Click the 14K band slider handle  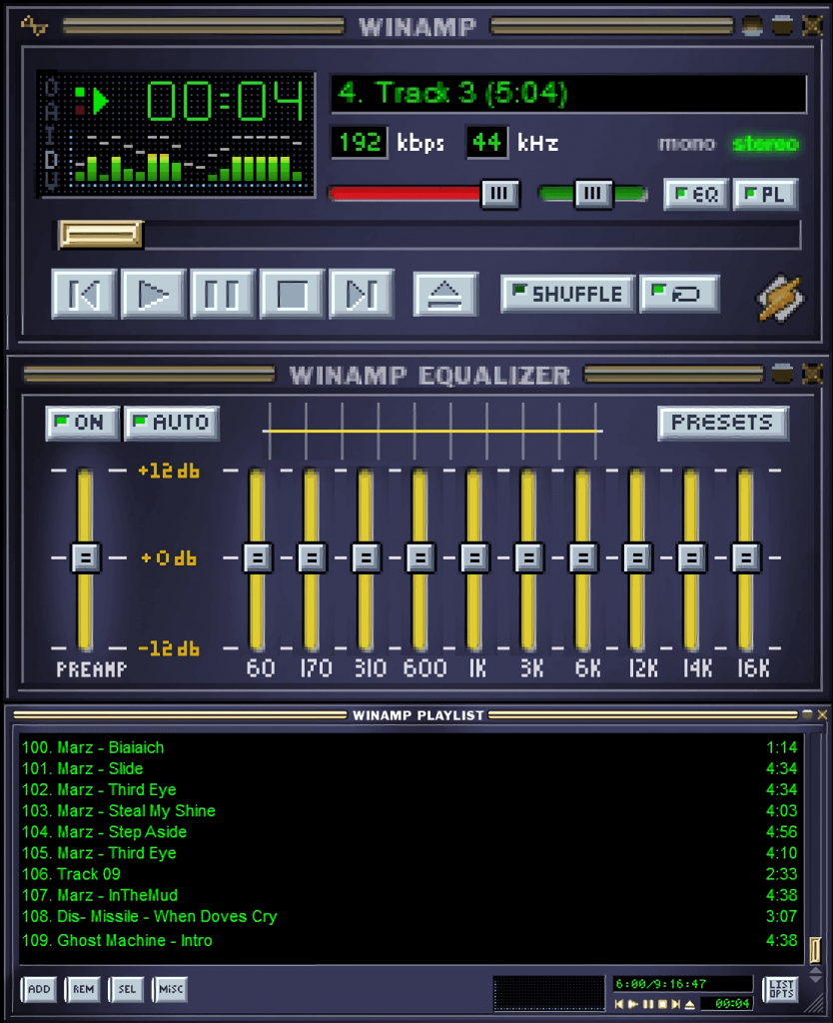click(x=691, y=557)
